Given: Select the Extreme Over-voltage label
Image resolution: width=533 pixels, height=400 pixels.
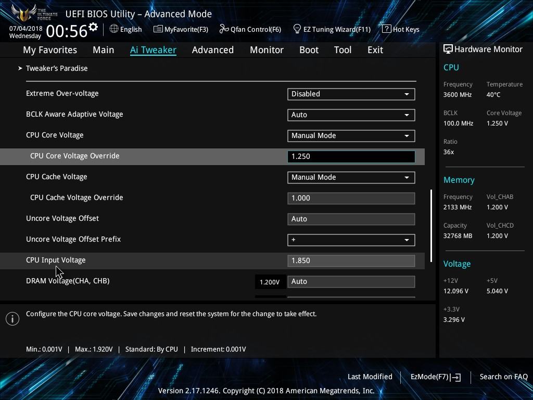Looking at the screenshot, I should (62, 94).
